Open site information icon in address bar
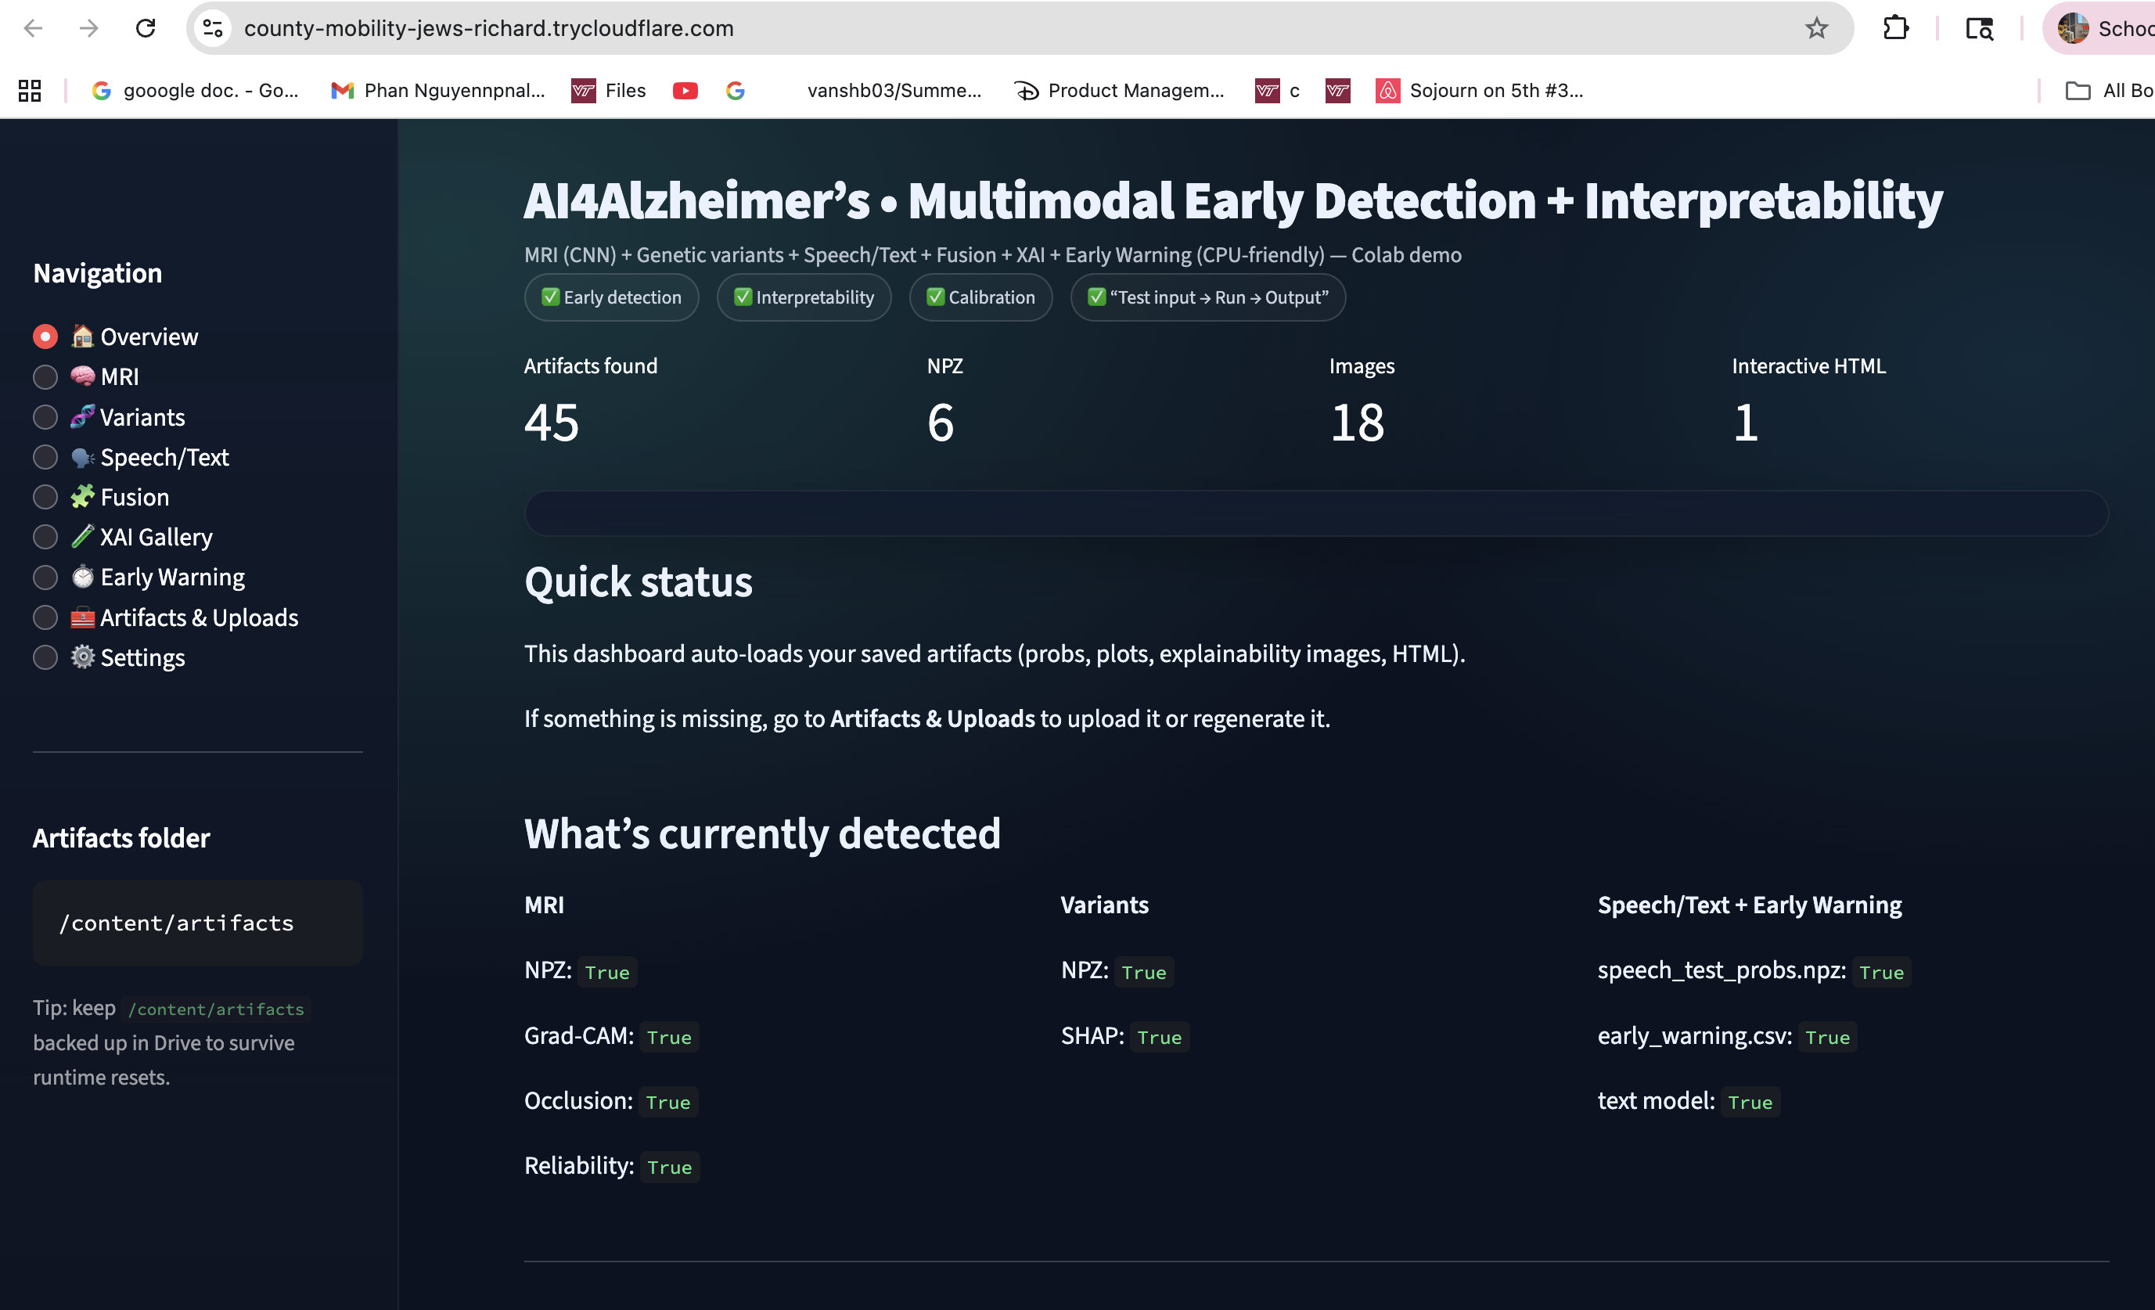Screen dimensions: 2155x1310 213,28
